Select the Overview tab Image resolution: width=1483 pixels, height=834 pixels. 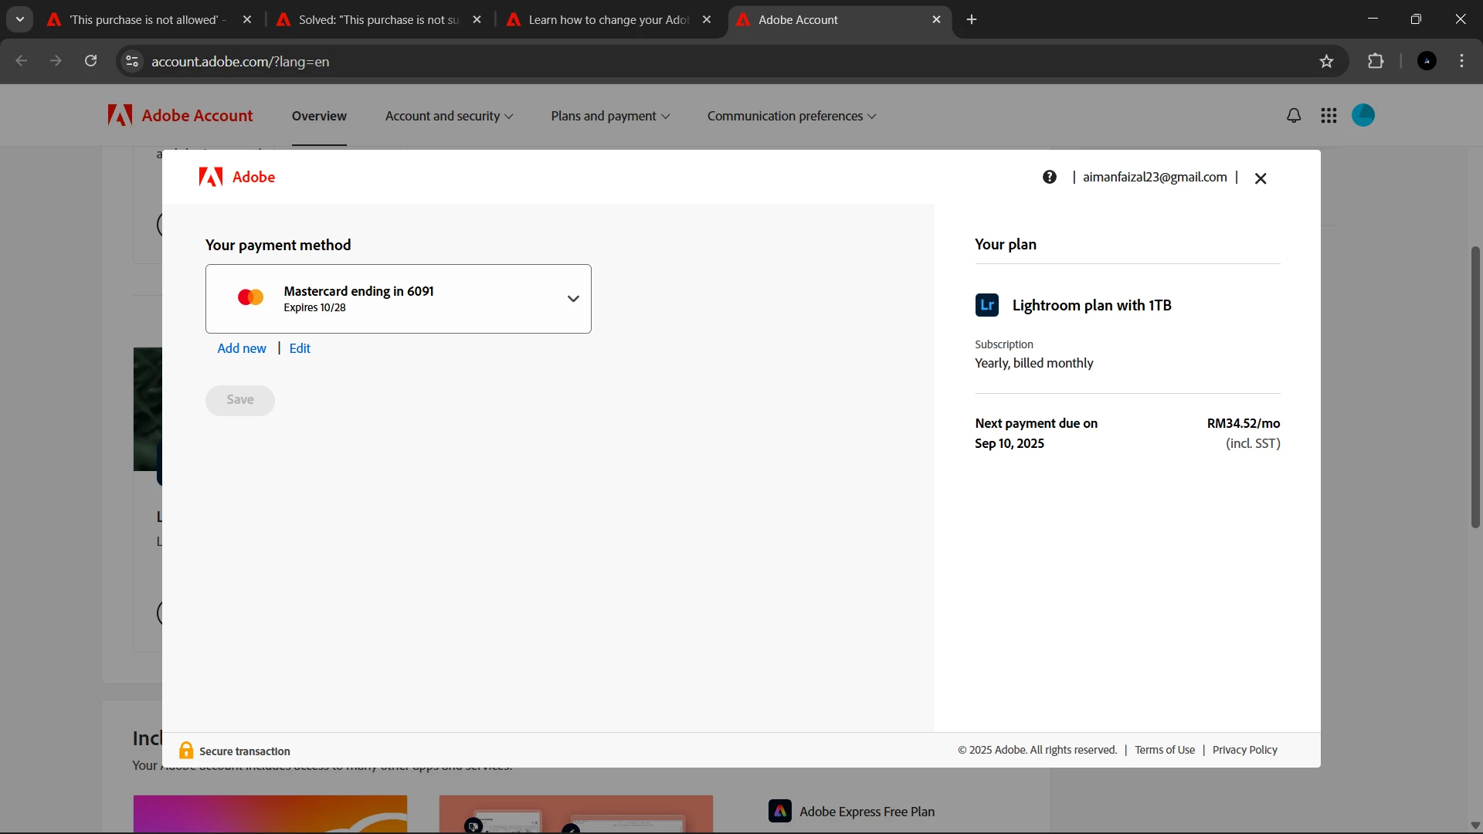click(319, 116)
